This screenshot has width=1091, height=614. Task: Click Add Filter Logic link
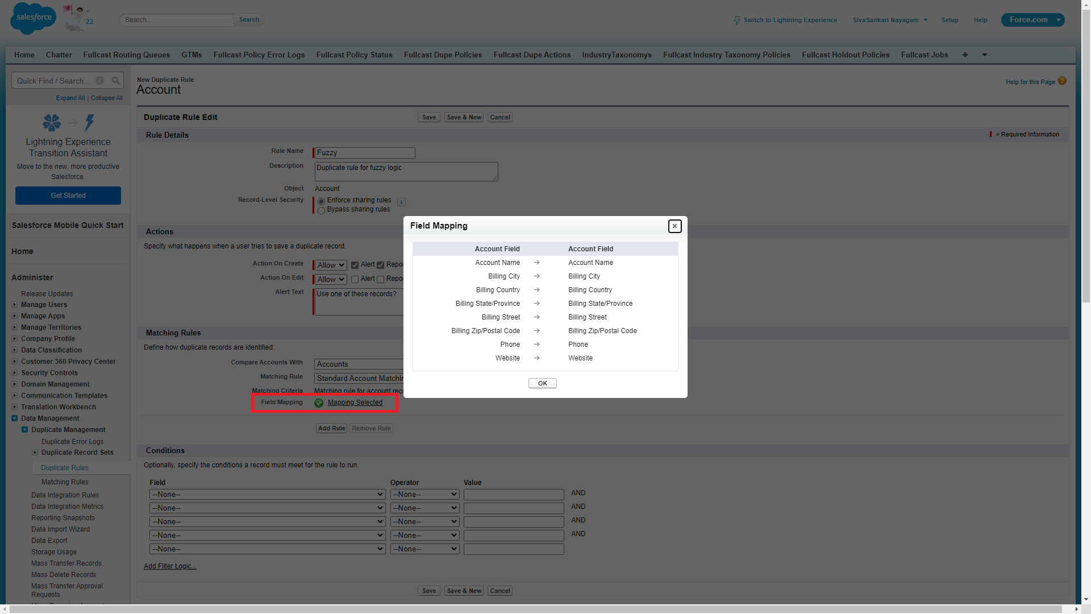tap(170, 567)
